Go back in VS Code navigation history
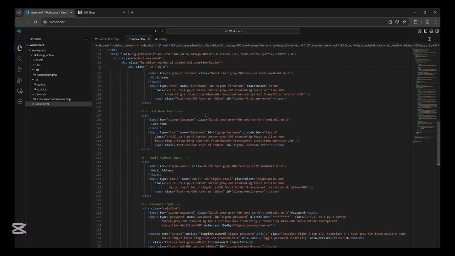The width and height of the screenshot is (455, 256). click(156, 31)
